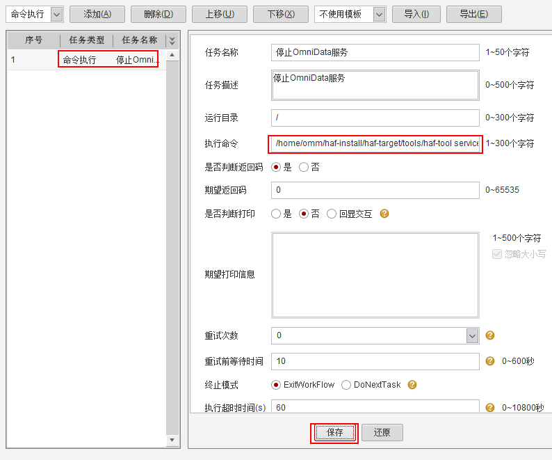Click 删除(D) button

[159, 15]
